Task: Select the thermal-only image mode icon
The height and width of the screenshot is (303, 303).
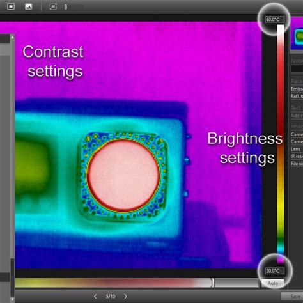Action: point(11,6)
